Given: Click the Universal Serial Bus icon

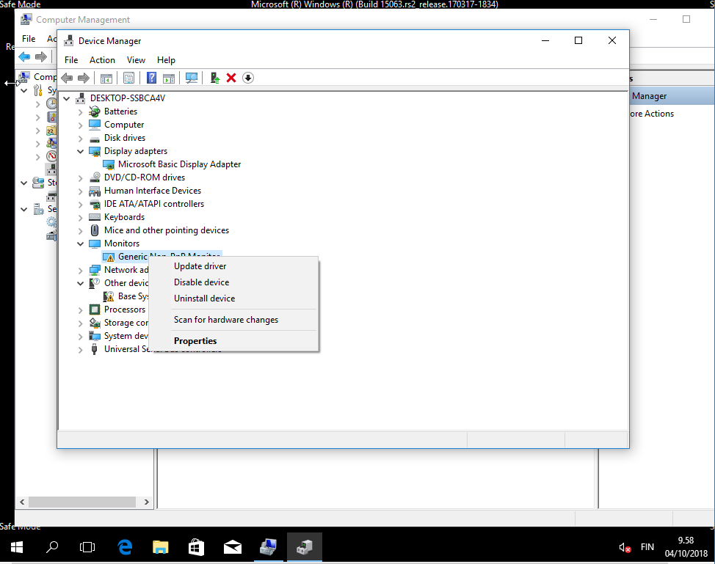Looking at the screenshot, I should coord(95,349).
